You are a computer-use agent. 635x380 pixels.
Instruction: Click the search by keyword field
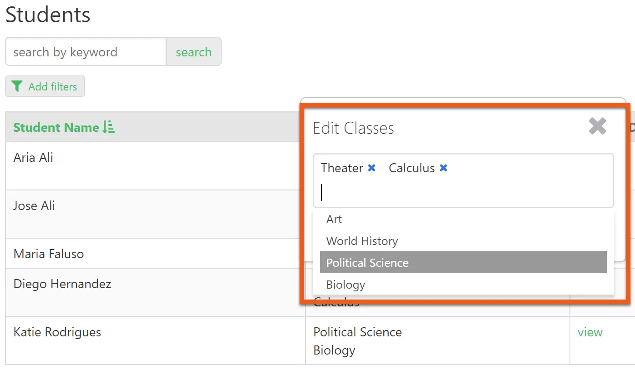coord(86,52)
